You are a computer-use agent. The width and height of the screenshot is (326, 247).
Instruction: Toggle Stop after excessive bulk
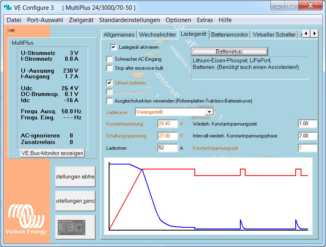coord(109,68)
